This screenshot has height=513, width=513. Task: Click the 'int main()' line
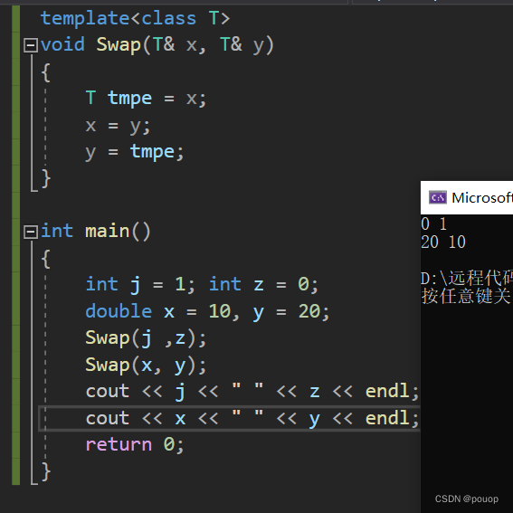96,232
